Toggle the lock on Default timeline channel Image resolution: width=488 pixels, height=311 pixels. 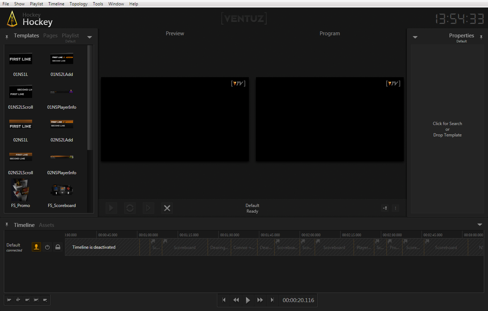coord(58,247)
